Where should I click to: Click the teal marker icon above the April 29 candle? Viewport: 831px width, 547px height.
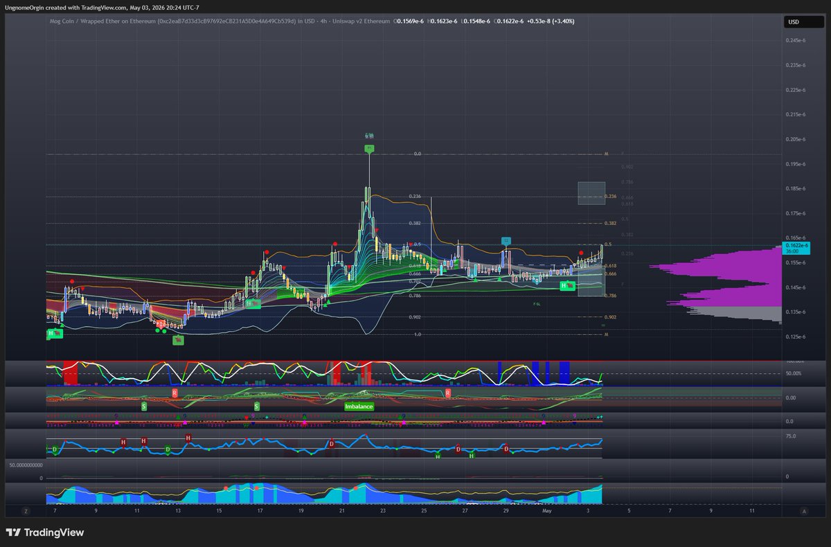[x=506, y=240]
